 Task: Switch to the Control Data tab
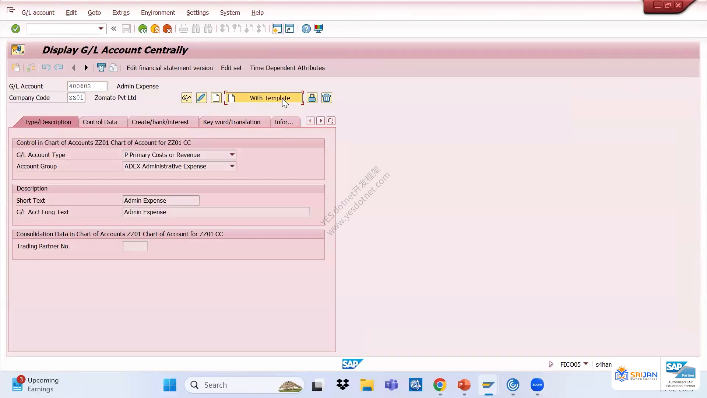100,122
